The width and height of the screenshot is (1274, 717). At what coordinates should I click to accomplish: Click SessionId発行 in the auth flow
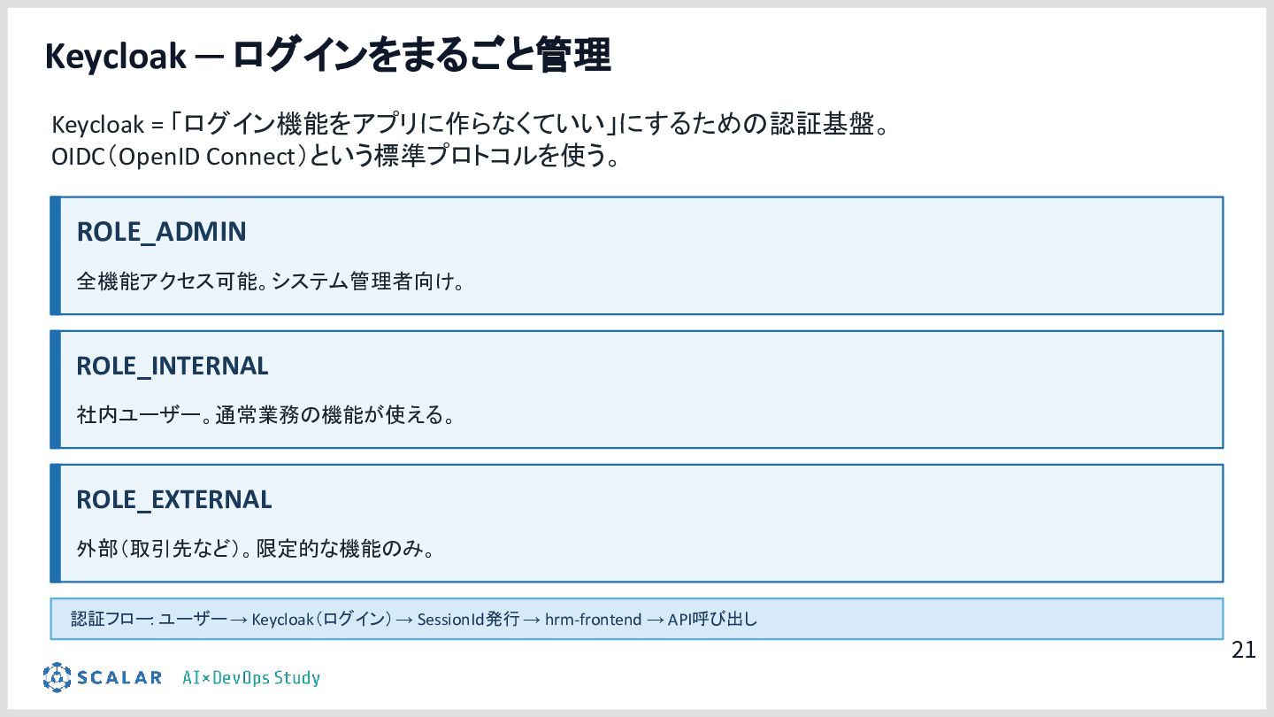click(x=468, y=620)
